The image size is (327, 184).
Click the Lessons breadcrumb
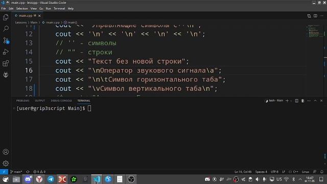coord(21,22)
